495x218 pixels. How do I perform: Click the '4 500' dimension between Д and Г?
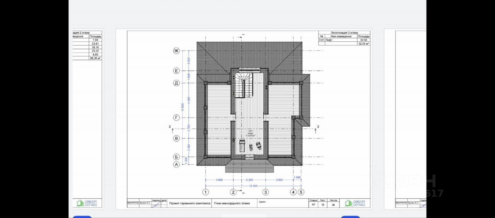pos(189,100)
